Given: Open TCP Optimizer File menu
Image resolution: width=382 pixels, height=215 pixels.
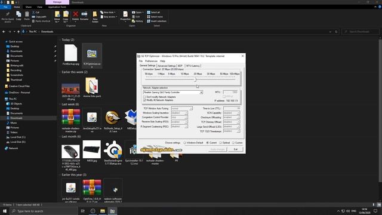Looking at the screenshot, I should point(141,61).
